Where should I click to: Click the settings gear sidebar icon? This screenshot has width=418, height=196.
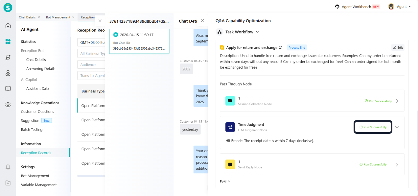coord(8,105)
